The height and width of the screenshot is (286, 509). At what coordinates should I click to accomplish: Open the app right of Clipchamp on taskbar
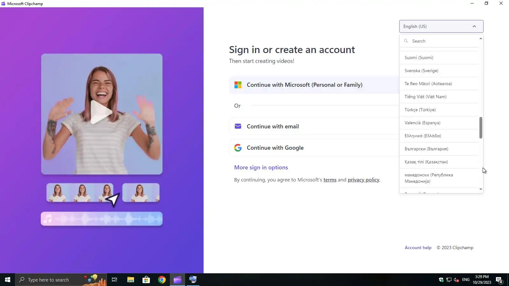point(193,280)
